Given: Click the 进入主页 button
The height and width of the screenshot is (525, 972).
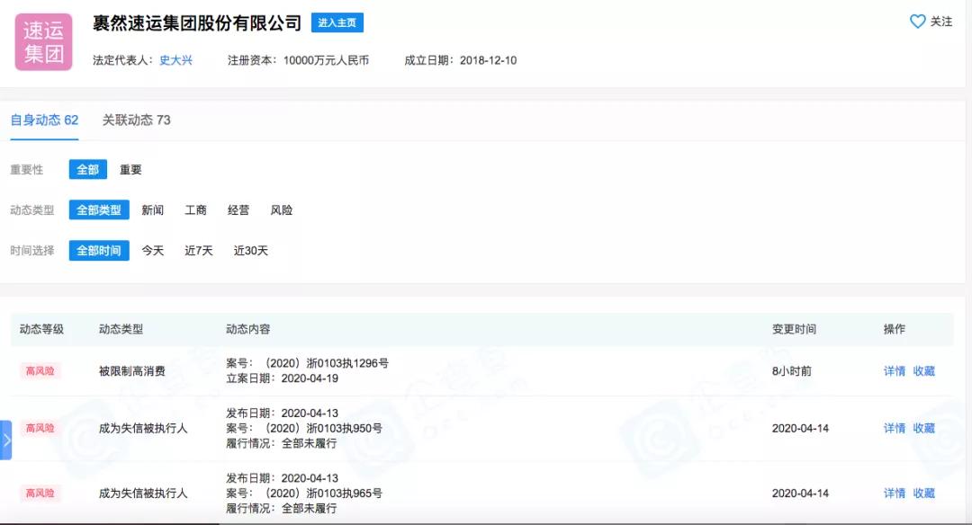Looking at the screenshot, I should pyautogui.click(x=337, y=22).
